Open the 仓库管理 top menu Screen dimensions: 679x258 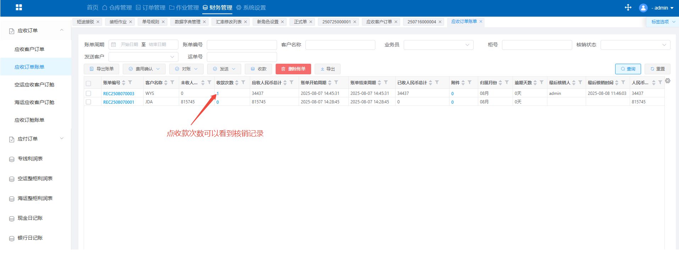point(117,8)
